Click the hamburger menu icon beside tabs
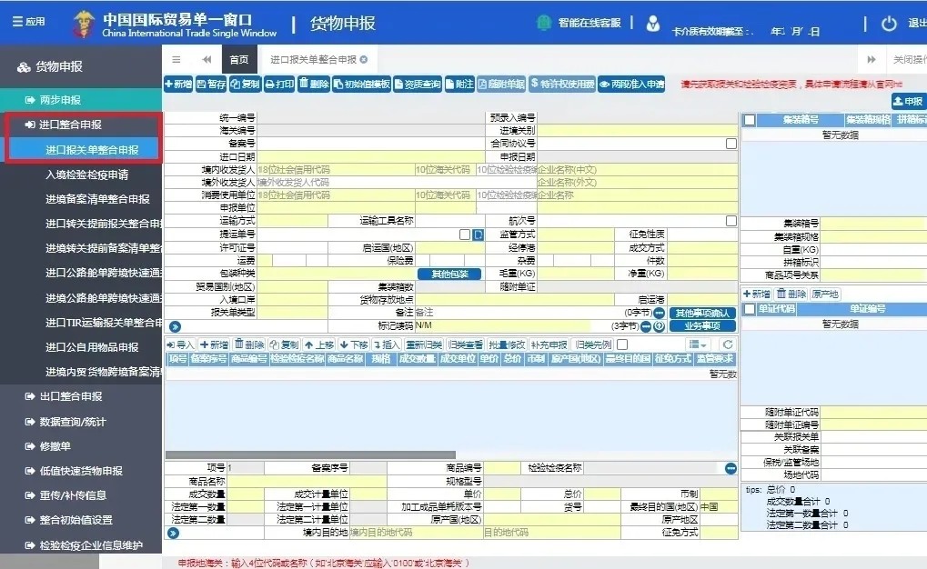This screenshot has width=927, height=569. point(176,59)
